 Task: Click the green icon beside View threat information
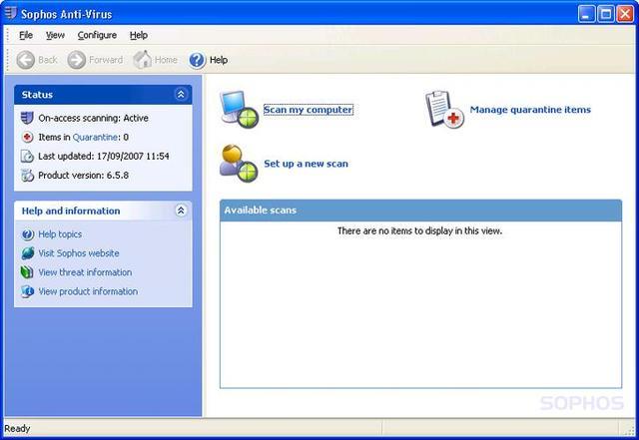tap(27, 272)
